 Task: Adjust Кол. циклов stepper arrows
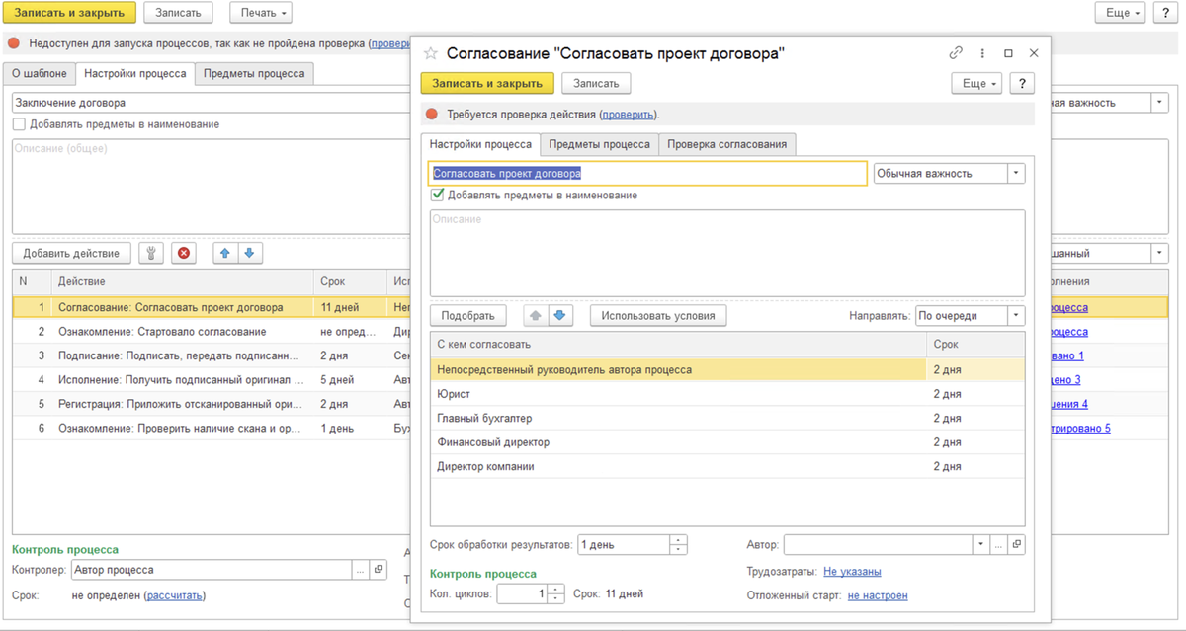(555, 594)
